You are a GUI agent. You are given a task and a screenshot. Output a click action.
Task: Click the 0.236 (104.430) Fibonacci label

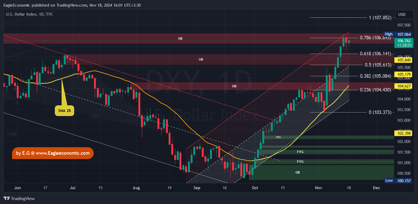point(375,90)
